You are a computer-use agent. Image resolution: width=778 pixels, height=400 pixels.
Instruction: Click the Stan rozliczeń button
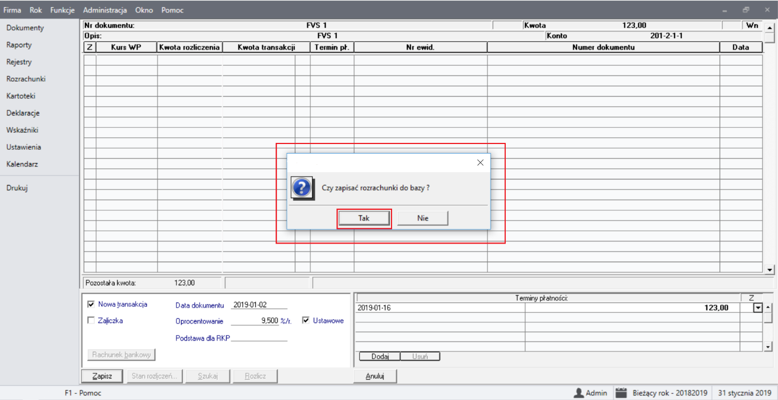pyautogui.click(x=154, y=376)
